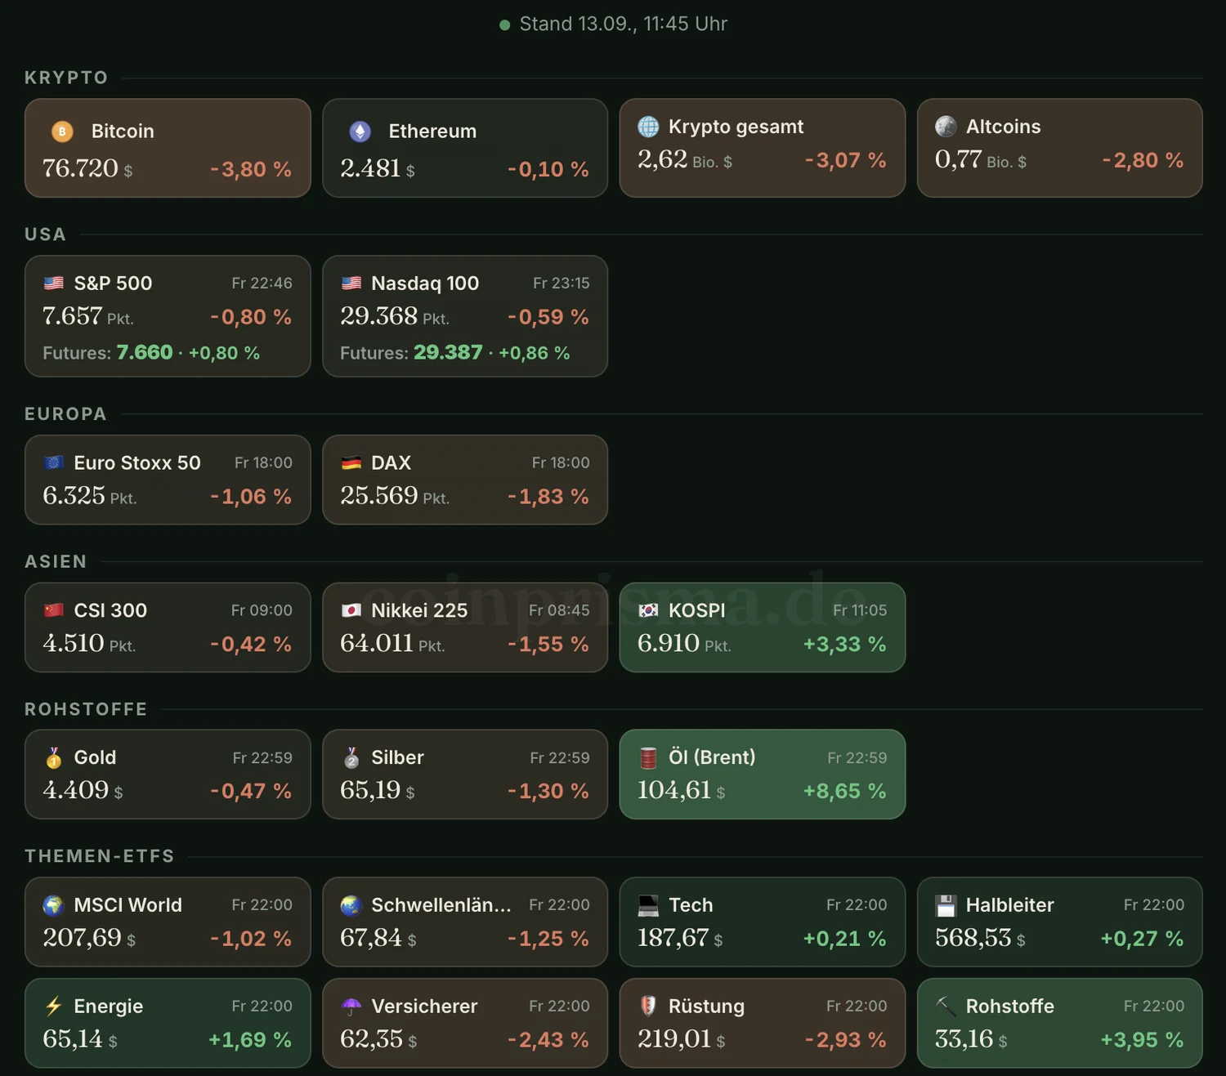Click the globe icon beside Krypto gesamt
This screenshot has height=1076, width=1226.
(x=648, y=127)
